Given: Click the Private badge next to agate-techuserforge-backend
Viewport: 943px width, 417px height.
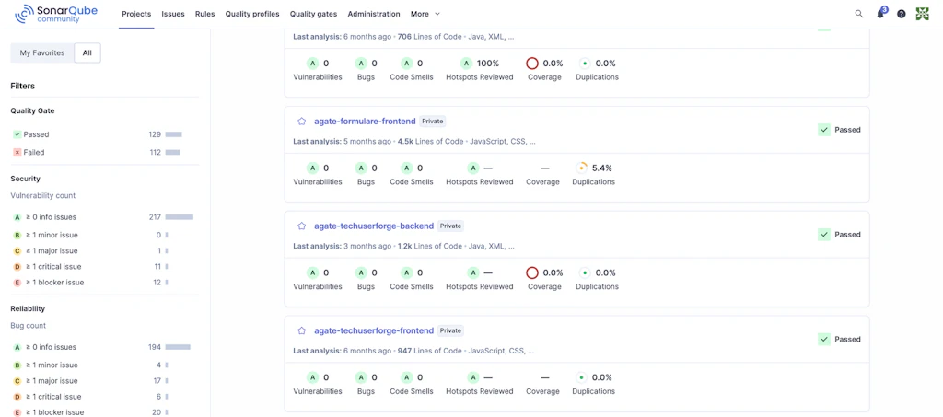Looking at the screenshot, I should 450,226.
